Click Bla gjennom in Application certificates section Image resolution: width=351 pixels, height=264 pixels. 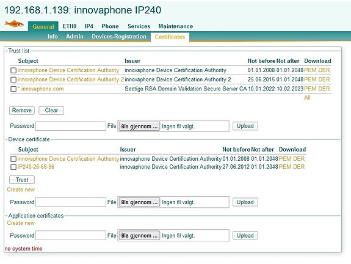(x=139, y=236)
